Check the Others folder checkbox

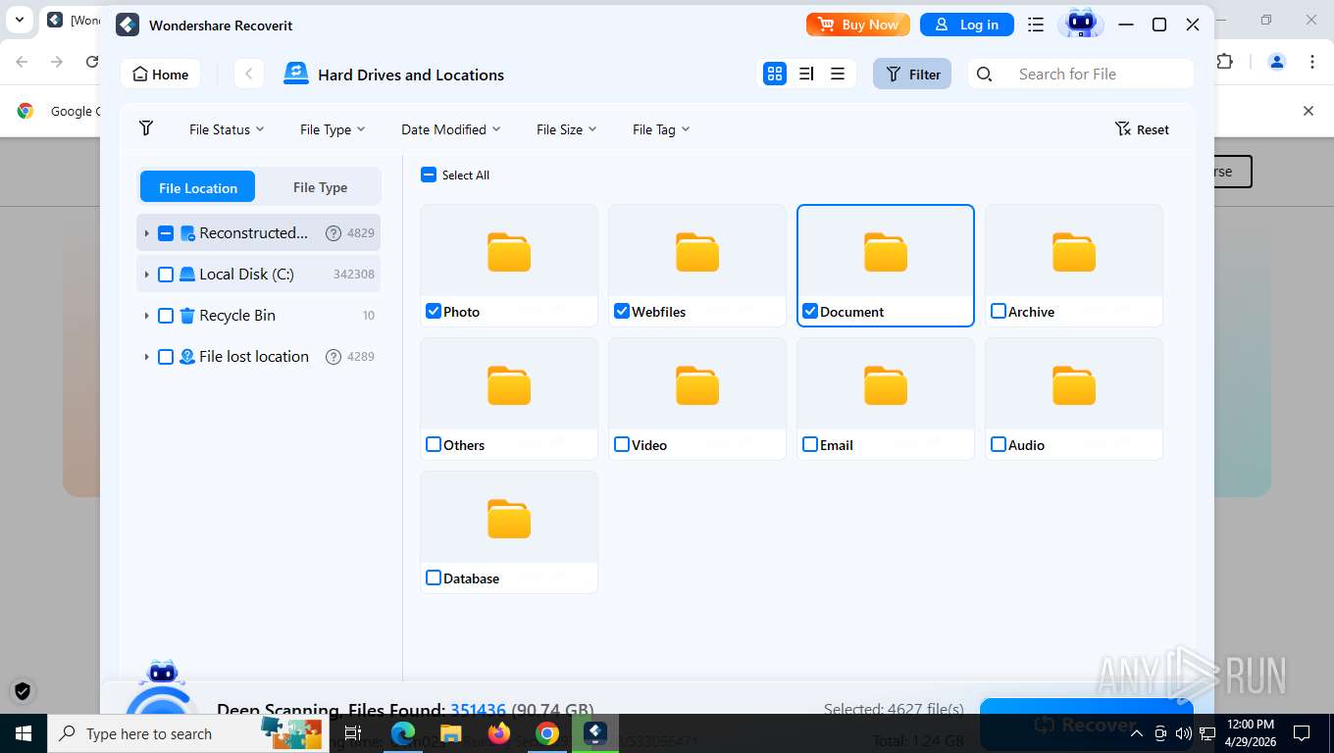point(434,444)
